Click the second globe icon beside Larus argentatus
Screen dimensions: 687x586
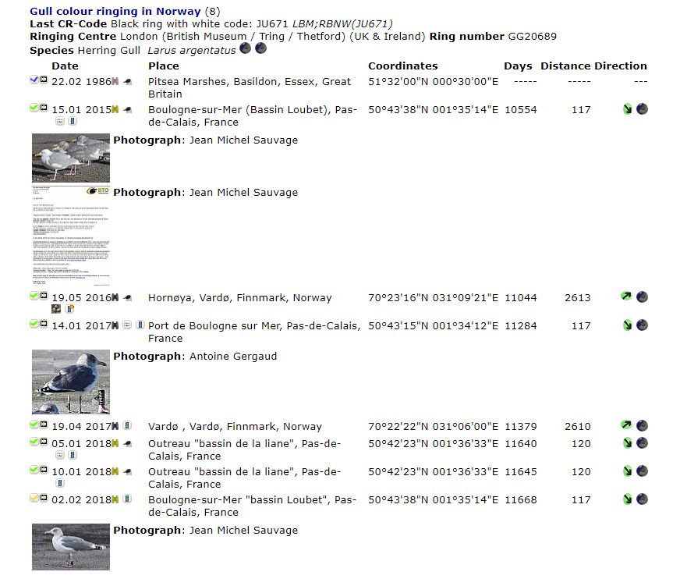tap(260, 48)
